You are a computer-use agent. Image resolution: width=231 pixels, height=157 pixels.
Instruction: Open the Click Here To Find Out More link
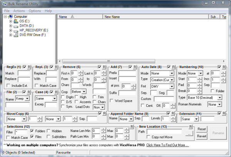[167, 145]
